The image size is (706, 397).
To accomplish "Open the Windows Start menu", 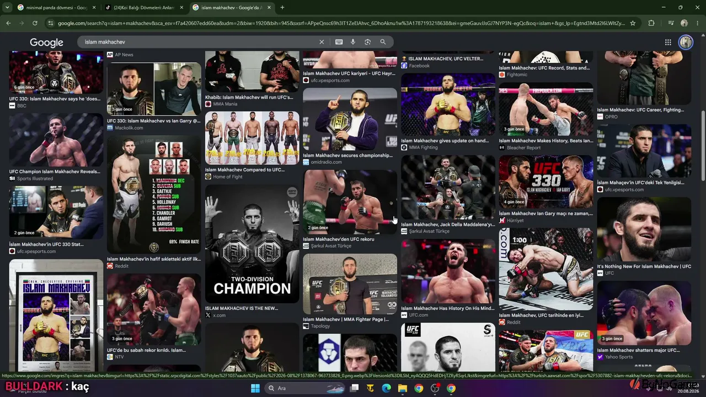I will 255,388.
